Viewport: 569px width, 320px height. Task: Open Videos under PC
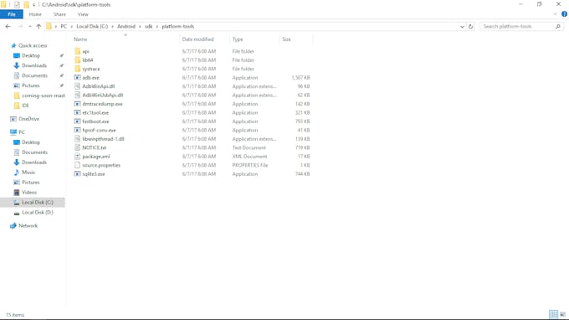(29, 192)
